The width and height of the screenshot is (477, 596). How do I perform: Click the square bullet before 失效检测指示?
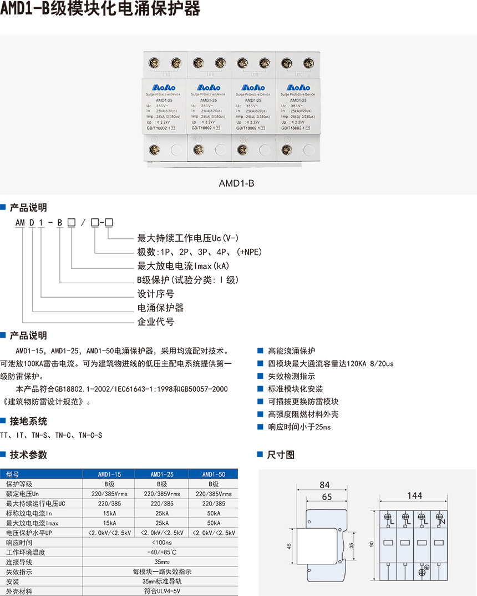coord(261,377)
